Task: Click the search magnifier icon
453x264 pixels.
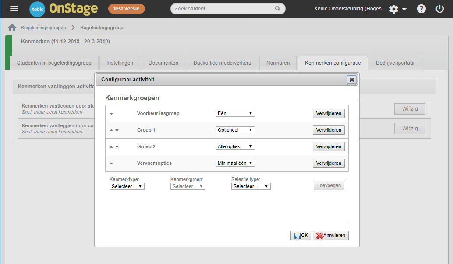Action: coord(278,9)
